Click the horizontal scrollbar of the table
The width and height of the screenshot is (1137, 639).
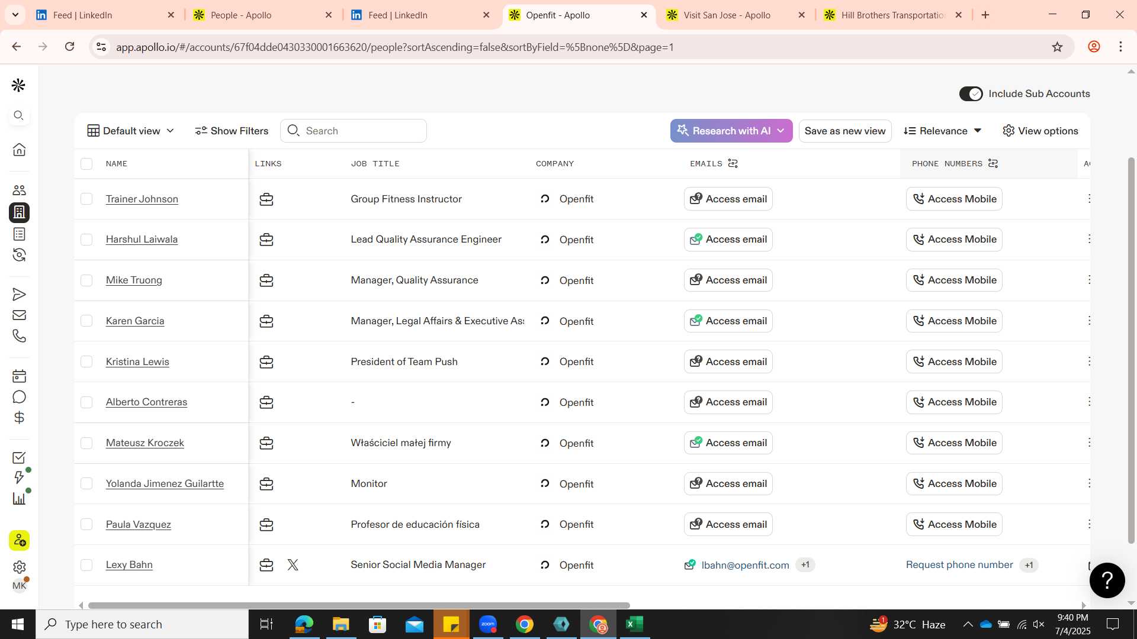[x=359, y=605]
